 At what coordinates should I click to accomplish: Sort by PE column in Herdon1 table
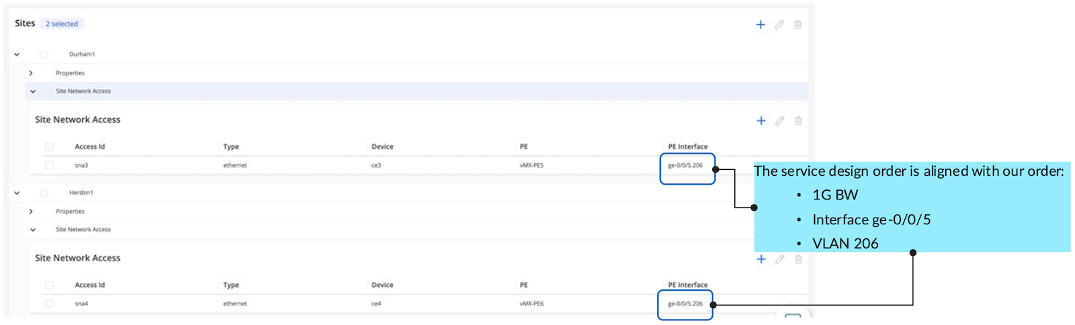click(x=524, y=285)
